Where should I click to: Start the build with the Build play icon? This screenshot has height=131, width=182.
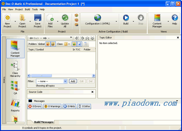pos(126,18)
